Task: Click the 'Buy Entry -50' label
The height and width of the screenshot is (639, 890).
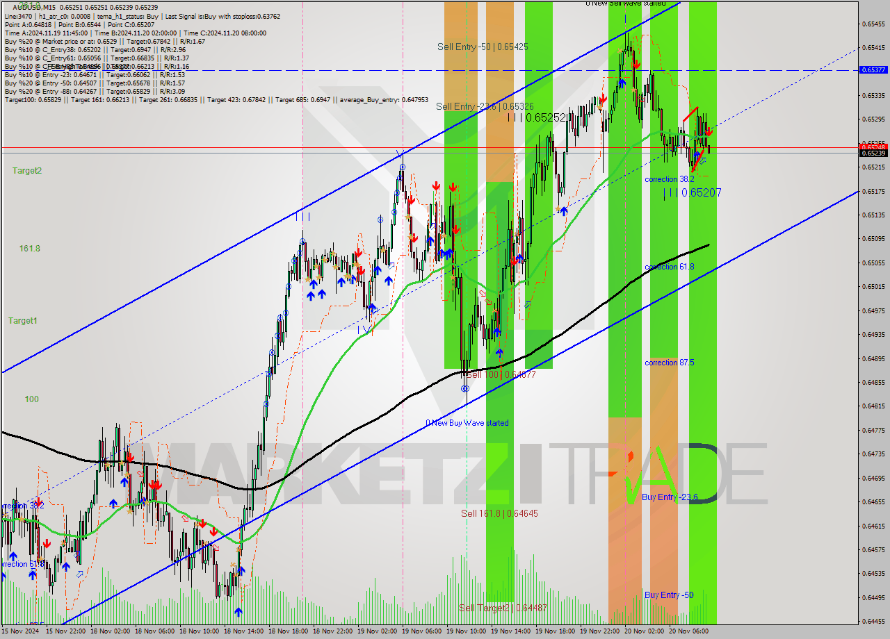Action: (669, 595)
